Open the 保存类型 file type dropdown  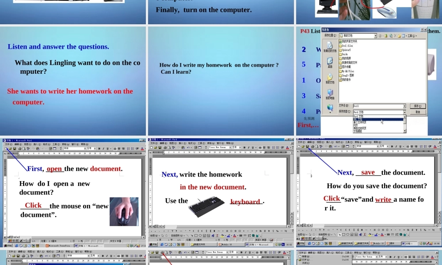[x=405, y=112]
